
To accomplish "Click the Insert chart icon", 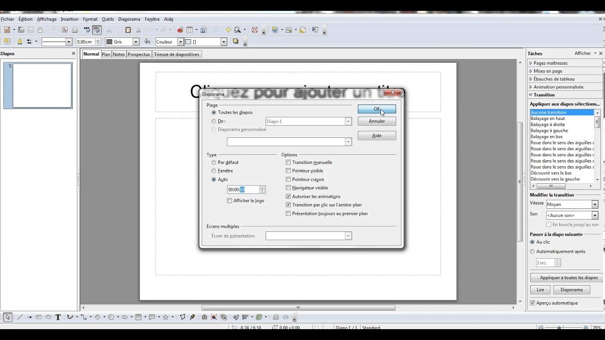I will [x=180, y=30].
